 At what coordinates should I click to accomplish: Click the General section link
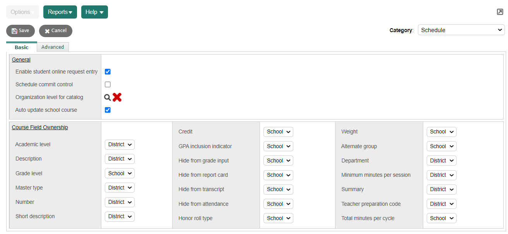21,60
